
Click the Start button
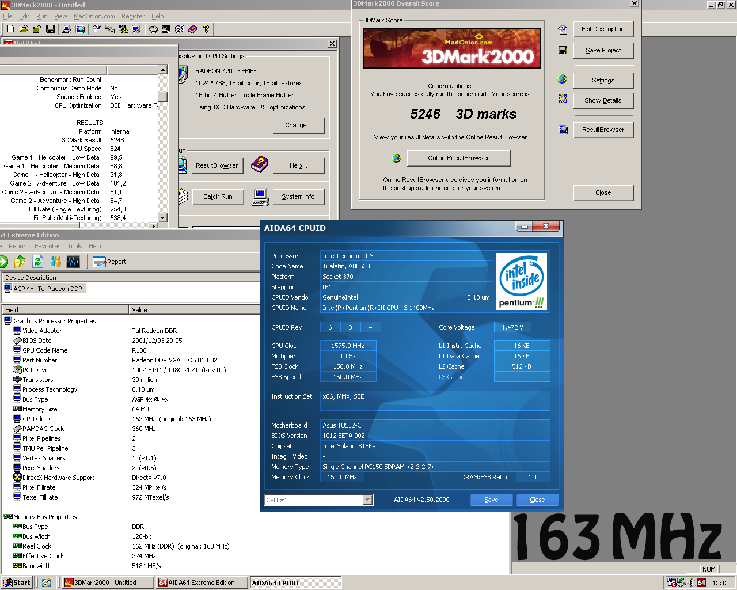click(x=17, y=583)
